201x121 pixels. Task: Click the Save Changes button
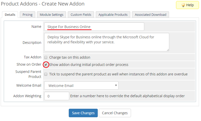click(x=83, y=113)
